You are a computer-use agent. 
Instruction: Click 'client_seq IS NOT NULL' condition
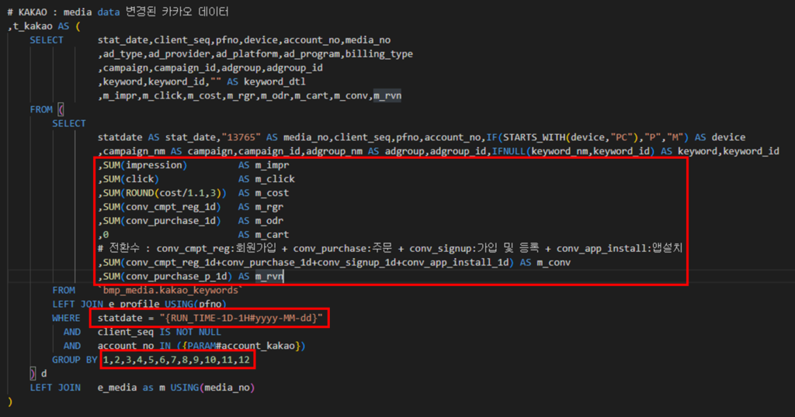[x=159, y=332]
